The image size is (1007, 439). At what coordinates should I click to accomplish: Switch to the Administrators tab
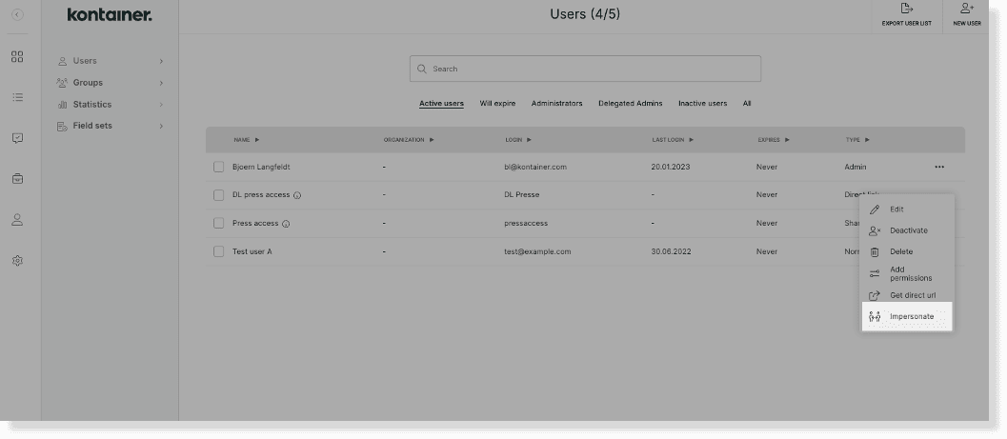(x=556, y=104)
